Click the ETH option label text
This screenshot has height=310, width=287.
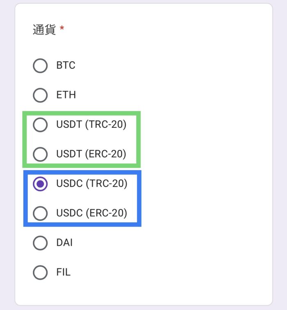pos(66,95)
